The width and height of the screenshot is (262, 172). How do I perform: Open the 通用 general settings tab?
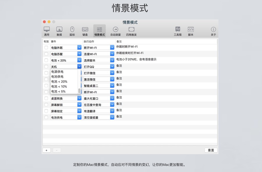(x=47, y=31)
